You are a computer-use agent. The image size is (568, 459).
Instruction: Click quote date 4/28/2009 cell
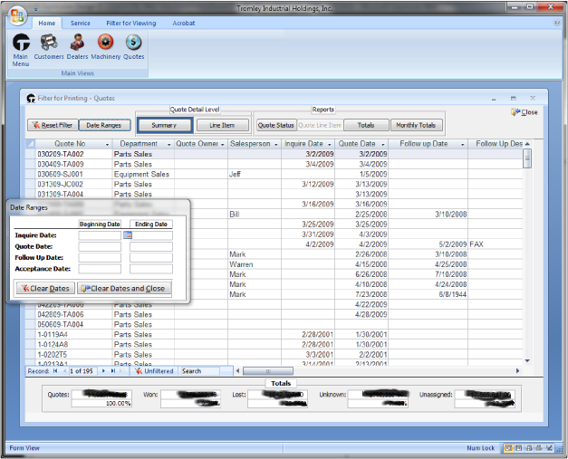pyautogui.click(x=361, y=314)
